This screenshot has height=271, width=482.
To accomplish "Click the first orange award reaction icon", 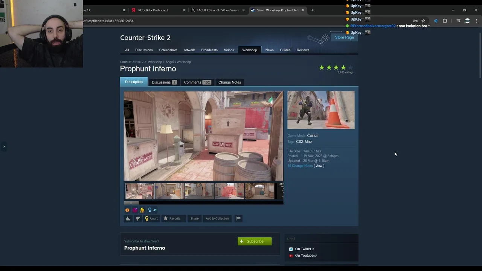I will click(127, 210).
